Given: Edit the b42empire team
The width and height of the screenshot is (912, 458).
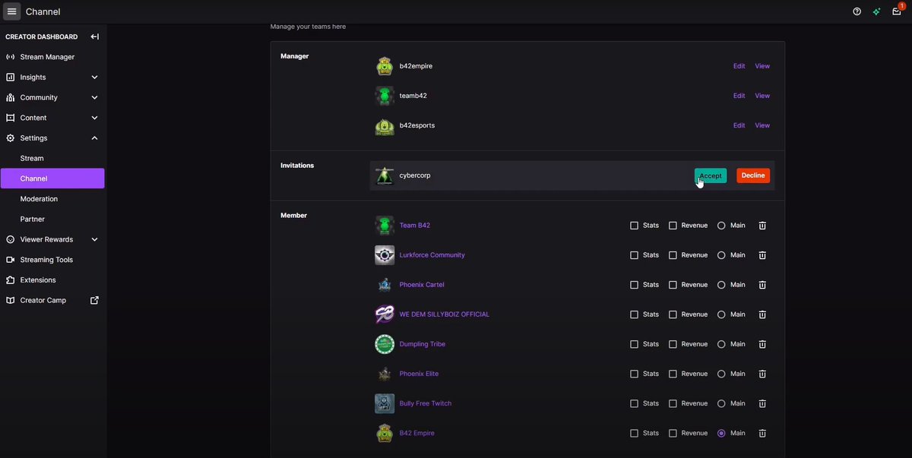Looking at the screenshot, I should [x=739, y=66].
